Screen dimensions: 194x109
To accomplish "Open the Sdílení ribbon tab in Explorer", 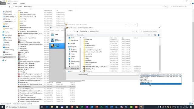I will (15, 3).
